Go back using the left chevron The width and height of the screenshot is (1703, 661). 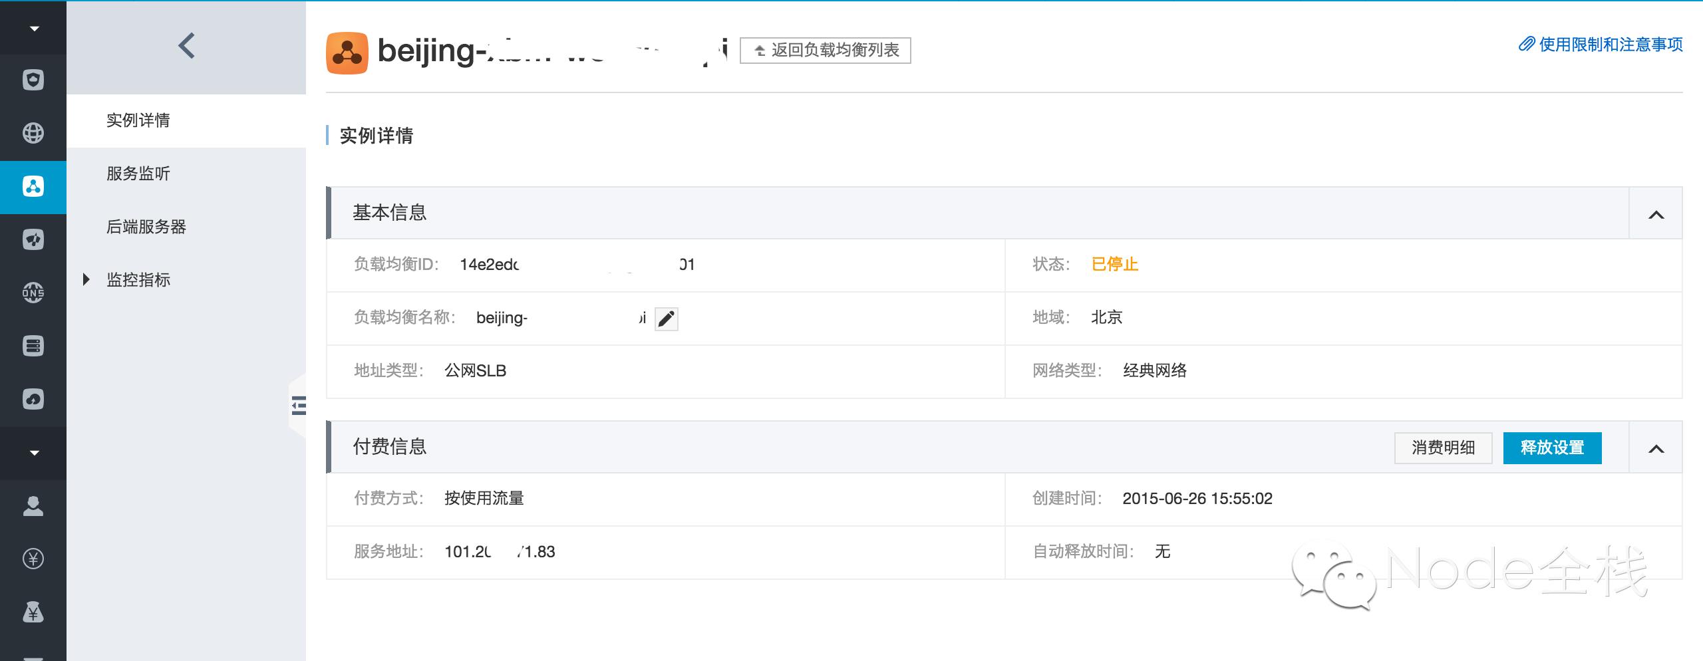click(x=186, y=46)
